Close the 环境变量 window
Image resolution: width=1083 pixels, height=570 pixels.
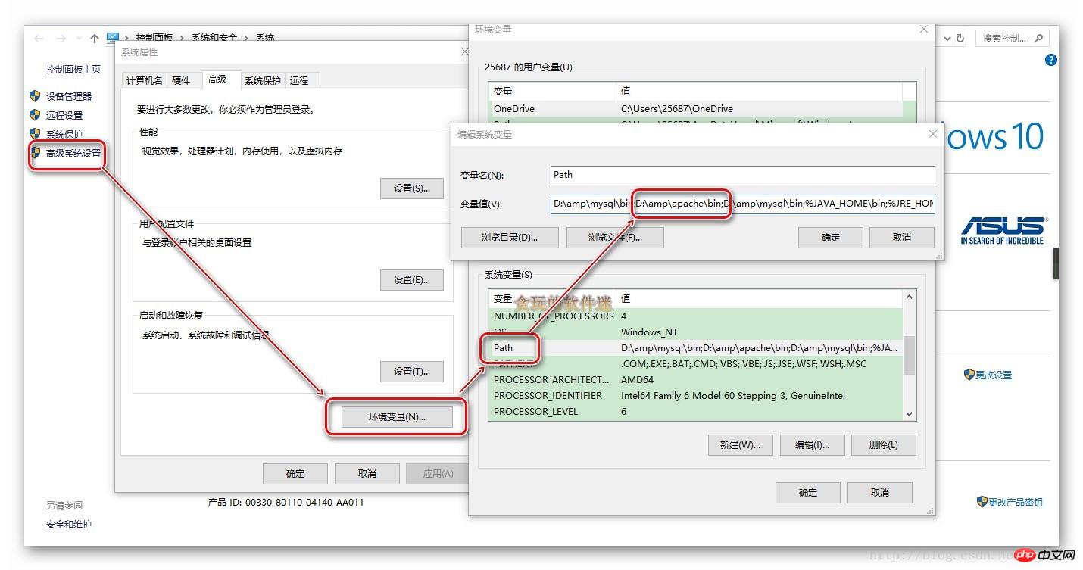point(923,29)
